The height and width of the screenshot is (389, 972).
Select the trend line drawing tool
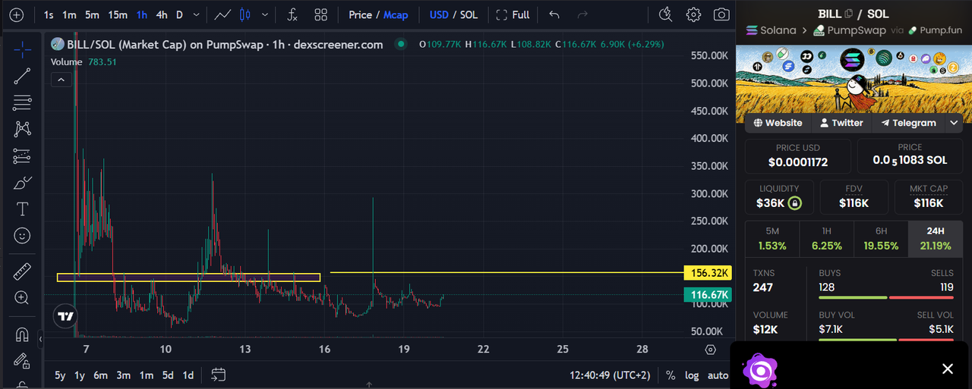[22, 74]
